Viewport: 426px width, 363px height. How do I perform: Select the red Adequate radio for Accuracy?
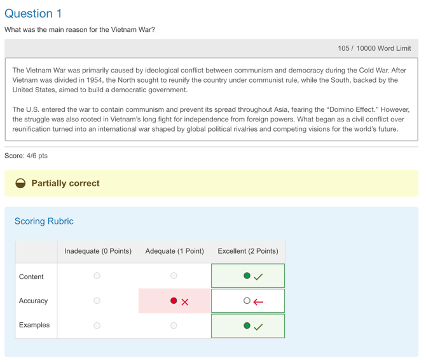pyautogui.click(x=174, y=301)
